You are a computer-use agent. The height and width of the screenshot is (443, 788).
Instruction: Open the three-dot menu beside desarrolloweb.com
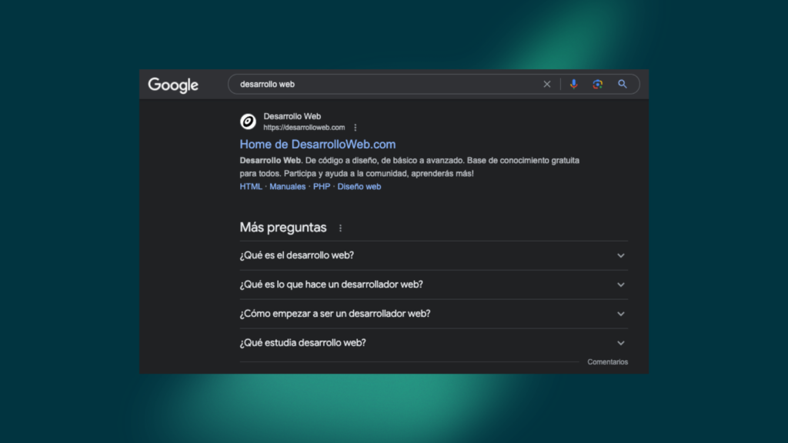coord(355,126)
